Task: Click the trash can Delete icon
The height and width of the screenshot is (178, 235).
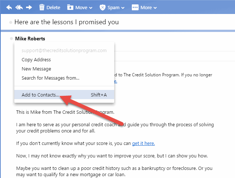Action: (42, 7)
